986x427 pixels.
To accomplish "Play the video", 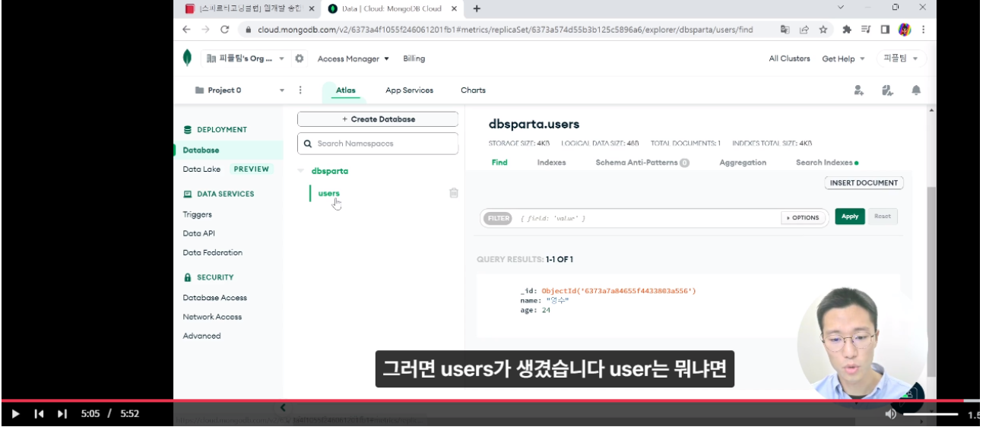I will [14, 414].
